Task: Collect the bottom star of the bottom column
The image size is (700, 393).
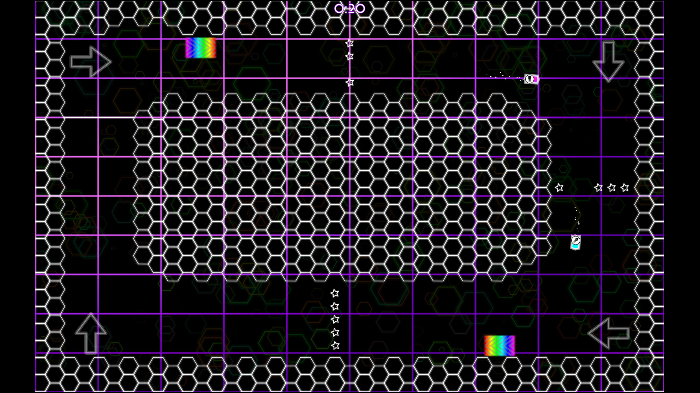Action: [x=335, y=346]
